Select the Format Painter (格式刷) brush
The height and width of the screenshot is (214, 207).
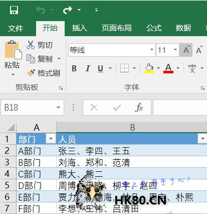coord(31,73)
